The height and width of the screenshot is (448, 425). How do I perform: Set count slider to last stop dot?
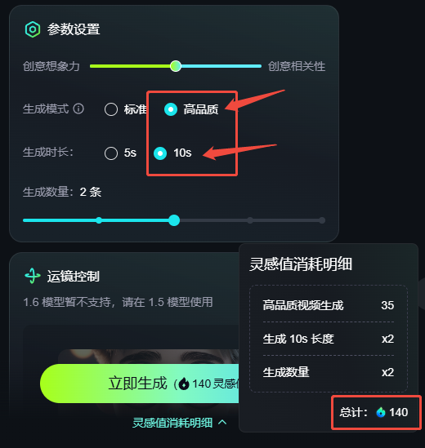click(x=322, y=220)
